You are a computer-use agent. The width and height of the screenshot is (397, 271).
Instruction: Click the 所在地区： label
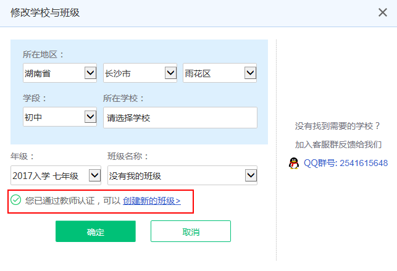tap(43, 54)
